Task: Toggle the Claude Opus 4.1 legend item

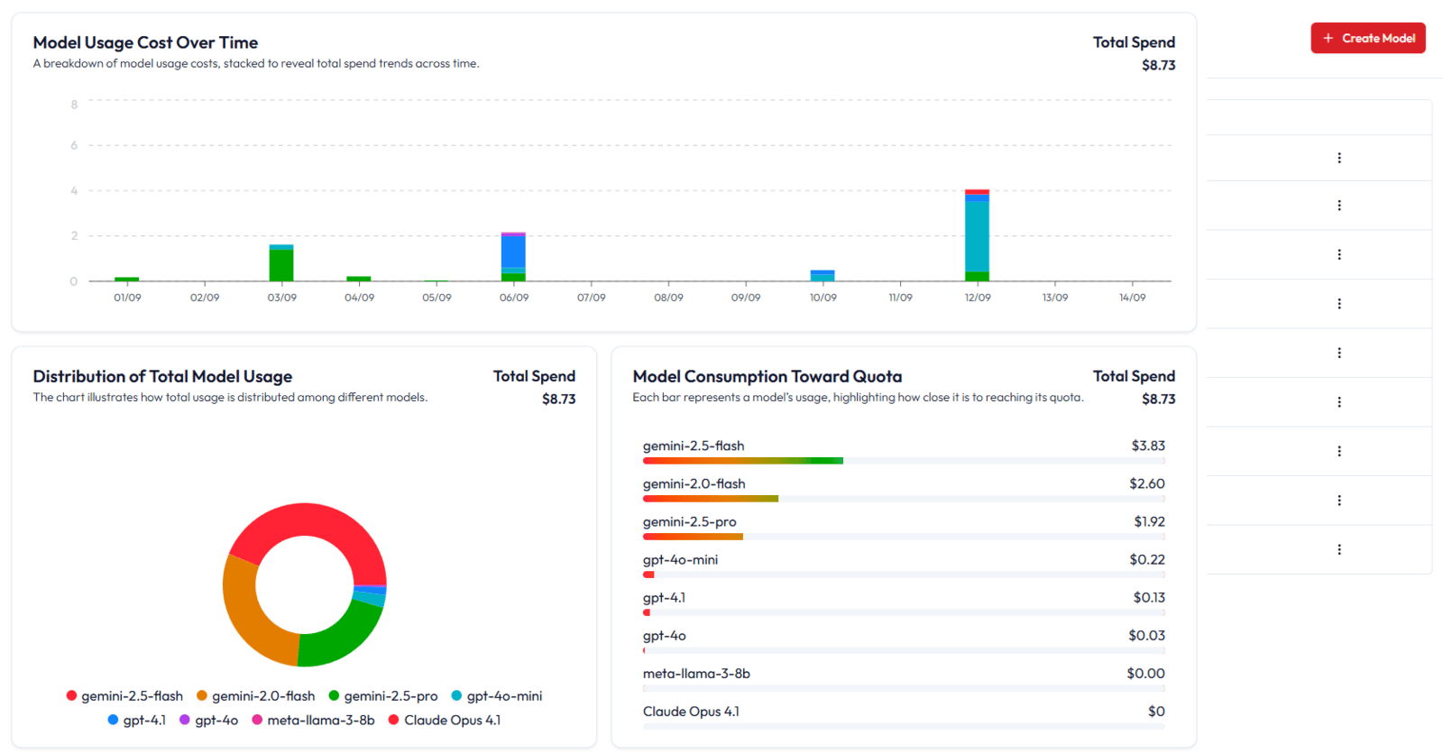Action: (445, 721)
